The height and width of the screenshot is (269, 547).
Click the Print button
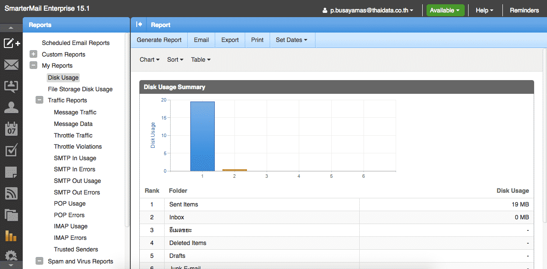click(x=257, y=40)
